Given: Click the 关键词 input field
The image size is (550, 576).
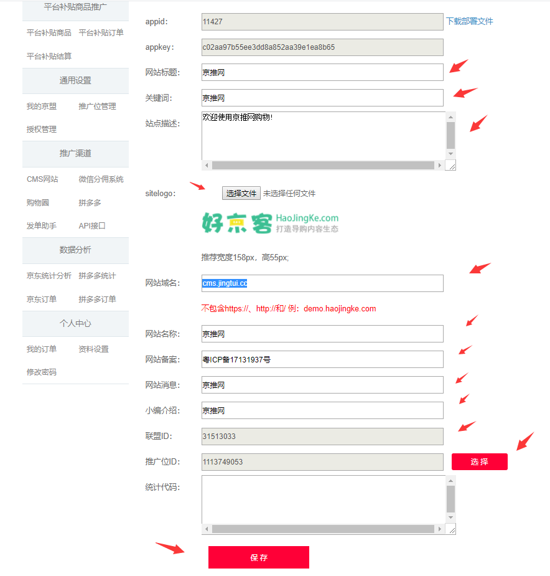Looking at the screenshot, I should click(x=322, y=98).
